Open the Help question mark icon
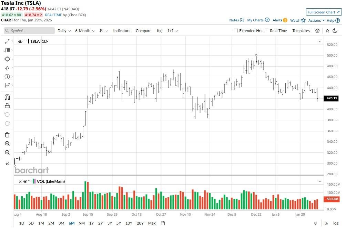 [x=338, y=21]
